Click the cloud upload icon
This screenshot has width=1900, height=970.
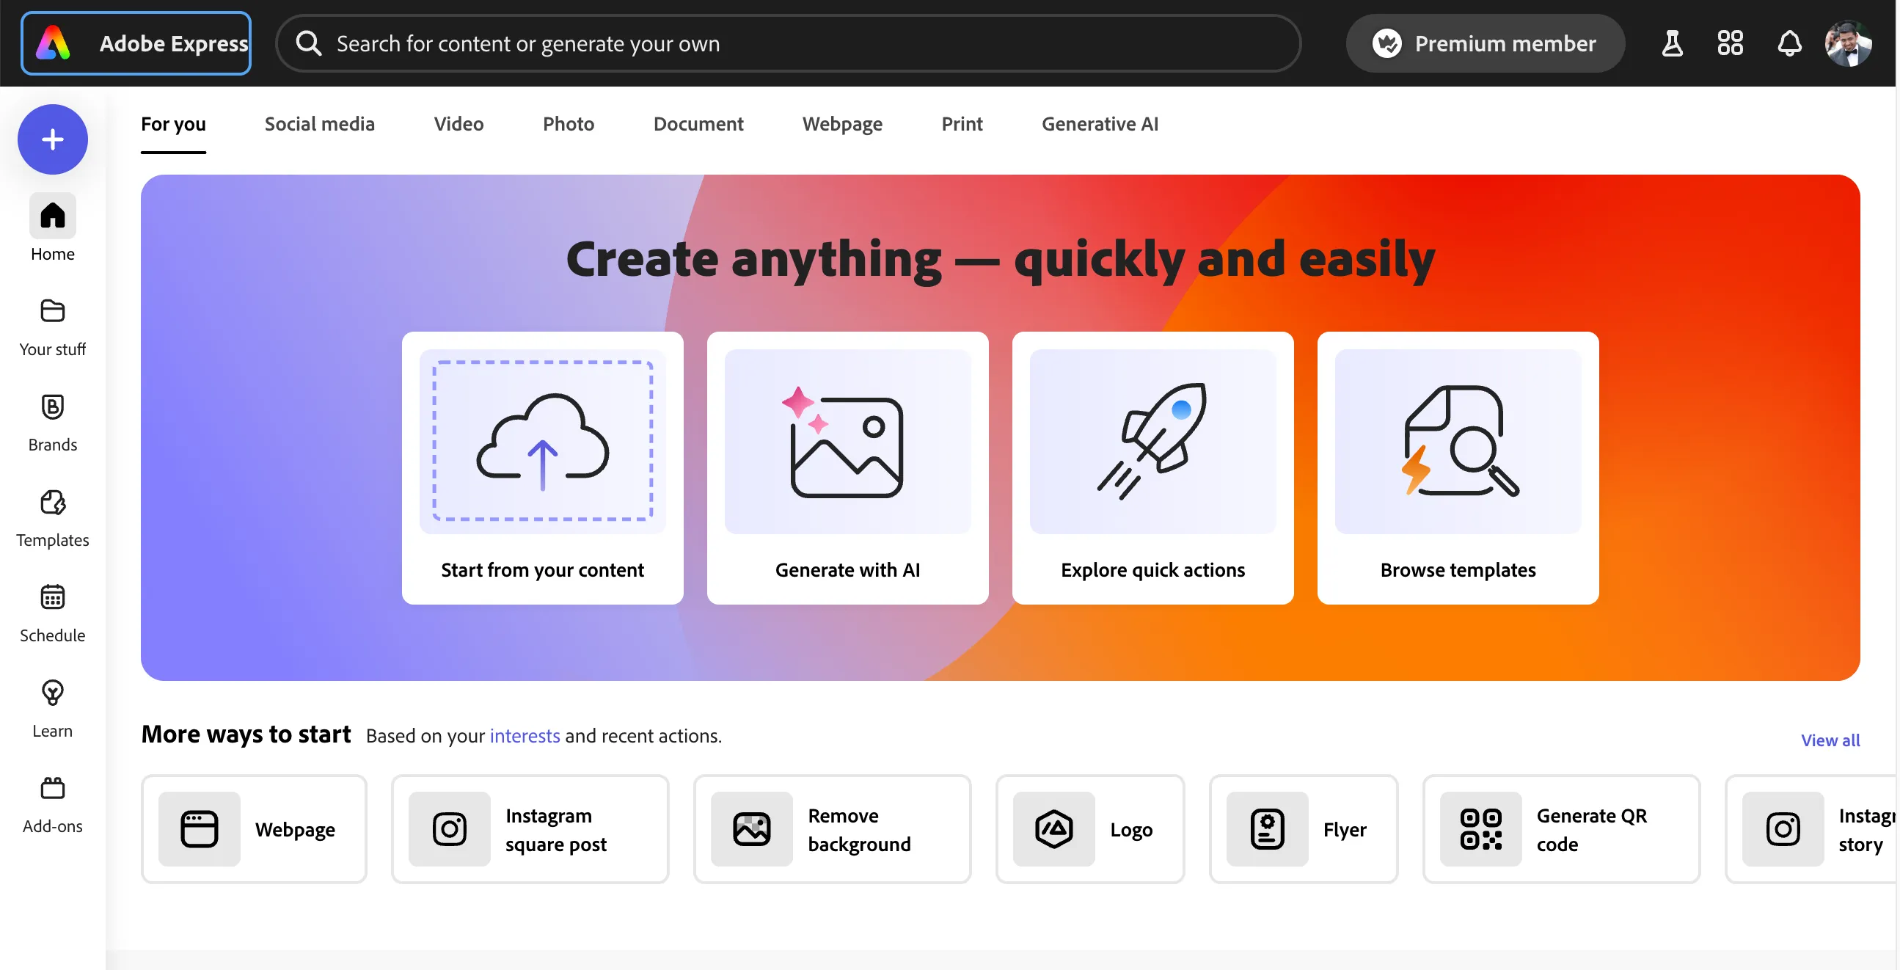point(543,442)
